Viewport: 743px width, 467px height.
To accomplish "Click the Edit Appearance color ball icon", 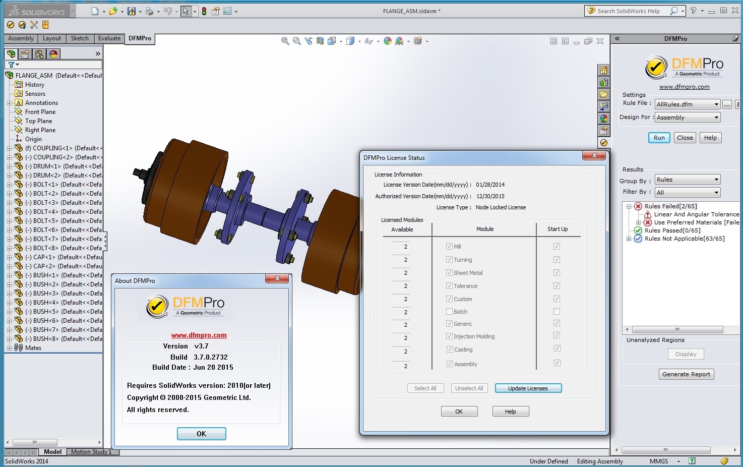I will [388, 41].
